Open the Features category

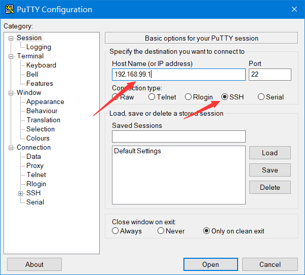[40, 83]
